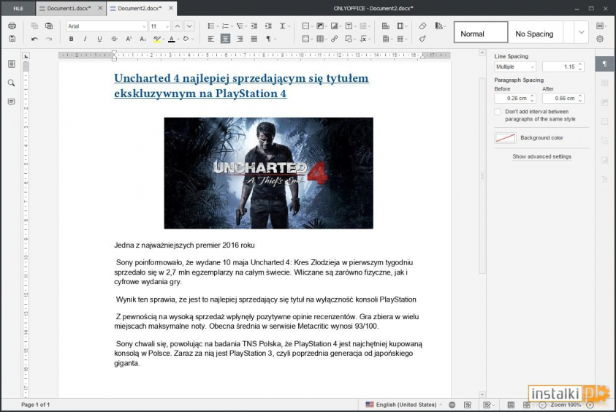Image resolution: width=616 pixels, height=412 pixels.
Task: Toggle italic text formatting
Action: pyautogui.click(x=85, y=39)
